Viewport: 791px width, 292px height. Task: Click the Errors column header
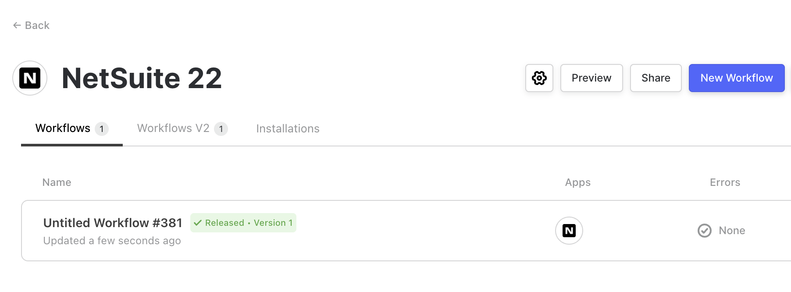point(725,182)
